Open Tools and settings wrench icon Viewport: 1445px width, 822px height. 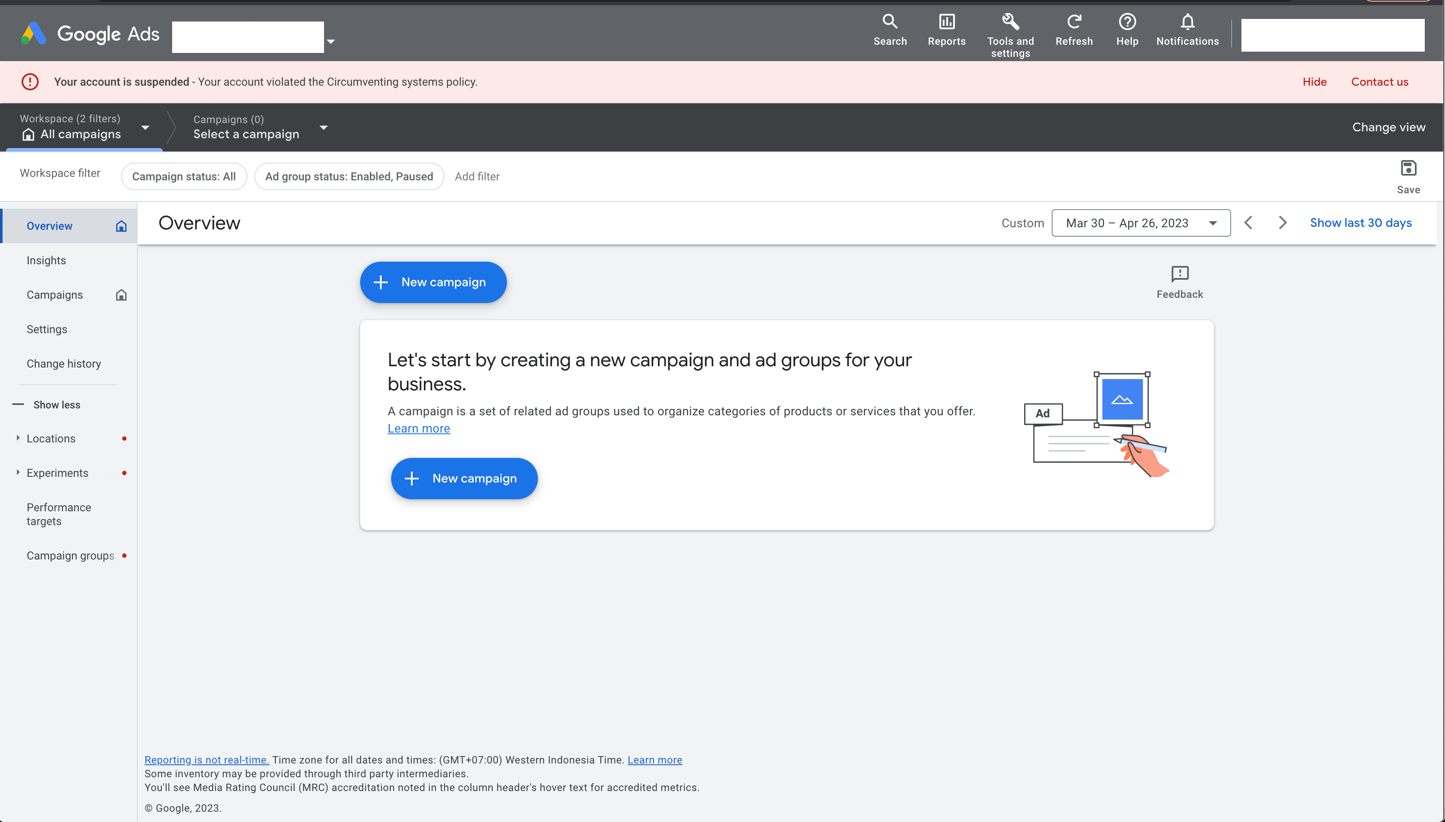pos(1010,22)
